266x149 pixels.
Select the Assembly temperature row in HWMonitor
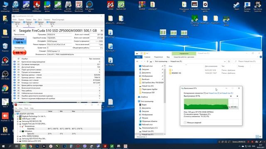(58, 129)
